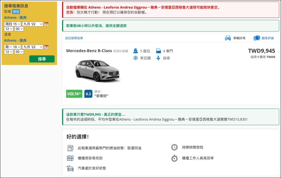This screenshot has width=281, height=178.
Task: Switch to the 顧客評論 tab
Action: (x=263, y=38)
